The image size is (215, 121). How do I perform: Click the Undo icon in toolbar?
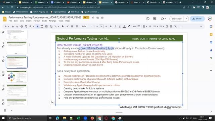pos(13,26)
